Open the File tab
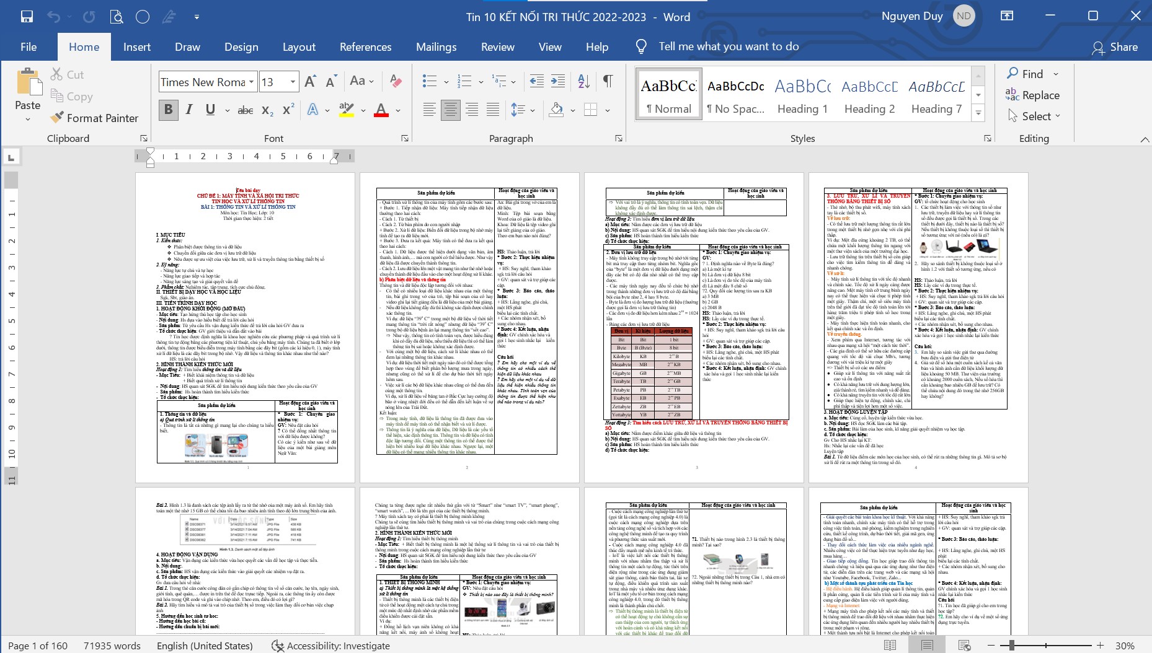This screenshot has width=1152, height=653. [29, 47]
